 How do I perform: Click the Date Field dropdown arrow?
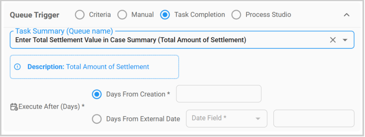[258, 119]
